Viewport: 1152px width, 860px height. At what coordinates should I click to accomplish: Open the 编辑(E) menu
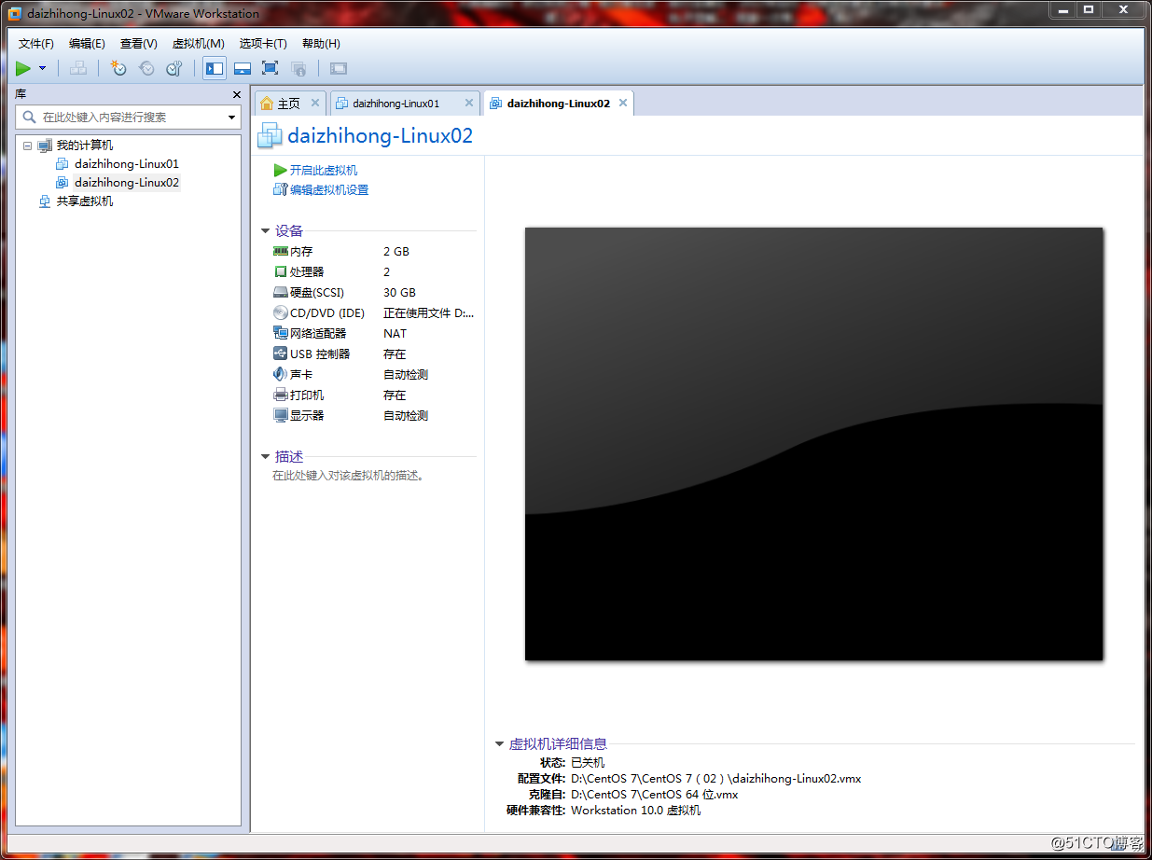click(87, 44)
